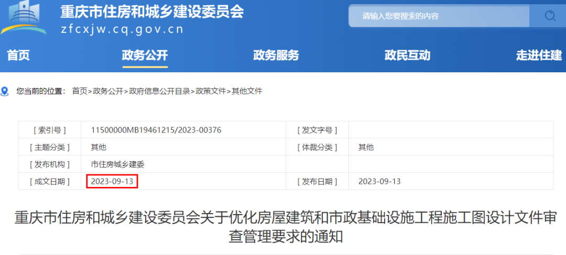Viewport: 566px width, 255px height.
Task: Click the 发布日期 value 2023-09-13
Action: coord(379,181)
